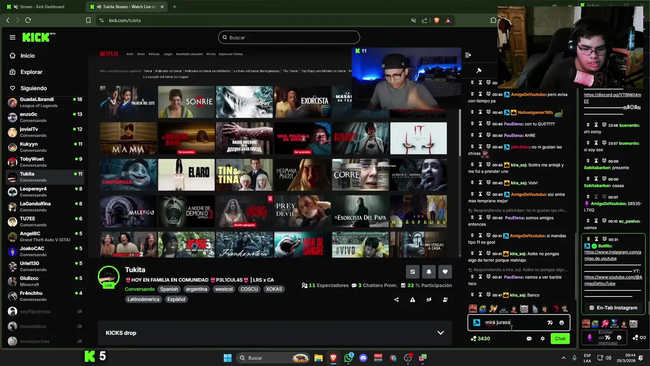Select Giulizcc Minecraft channel in sidebar
Image resolution: width=650 pixels, height=366 pixels.
click(x=44, y=281)
